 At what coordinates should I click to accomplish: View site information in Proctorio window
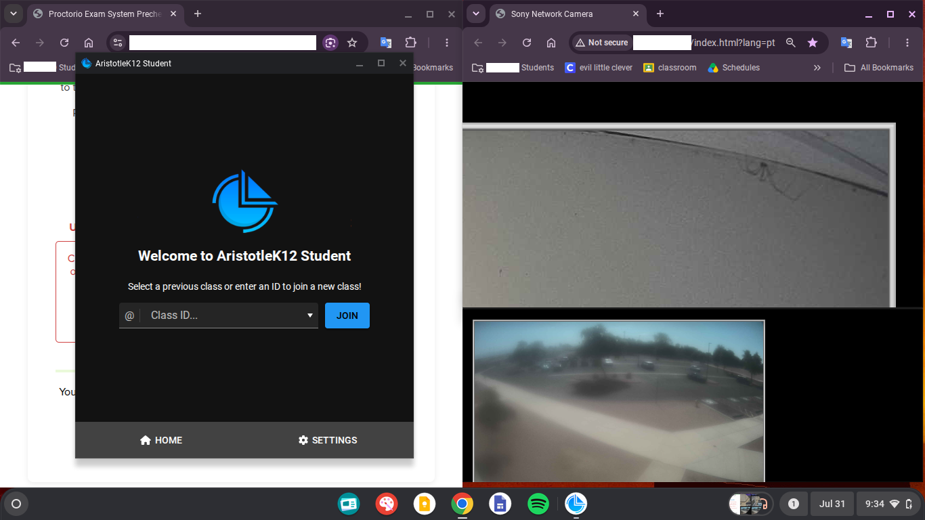click(x=118, y=43)
